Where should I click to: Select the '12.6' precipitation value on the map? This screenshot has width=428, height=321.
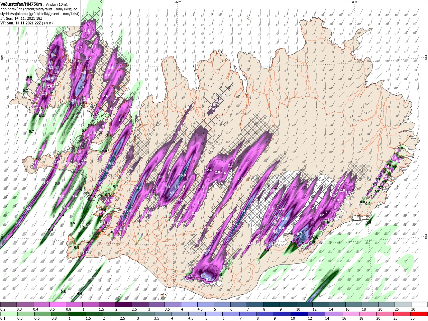point(237,224)
